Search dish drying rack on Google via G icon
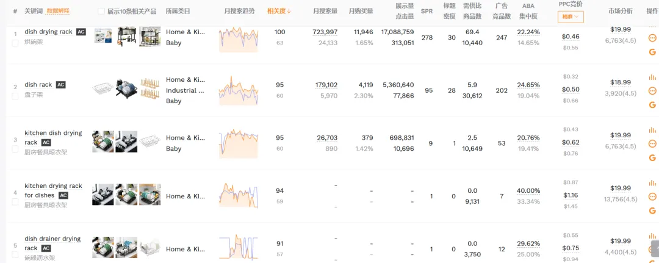Viewport: 659px width, 263px height. (x=652, y=52)
